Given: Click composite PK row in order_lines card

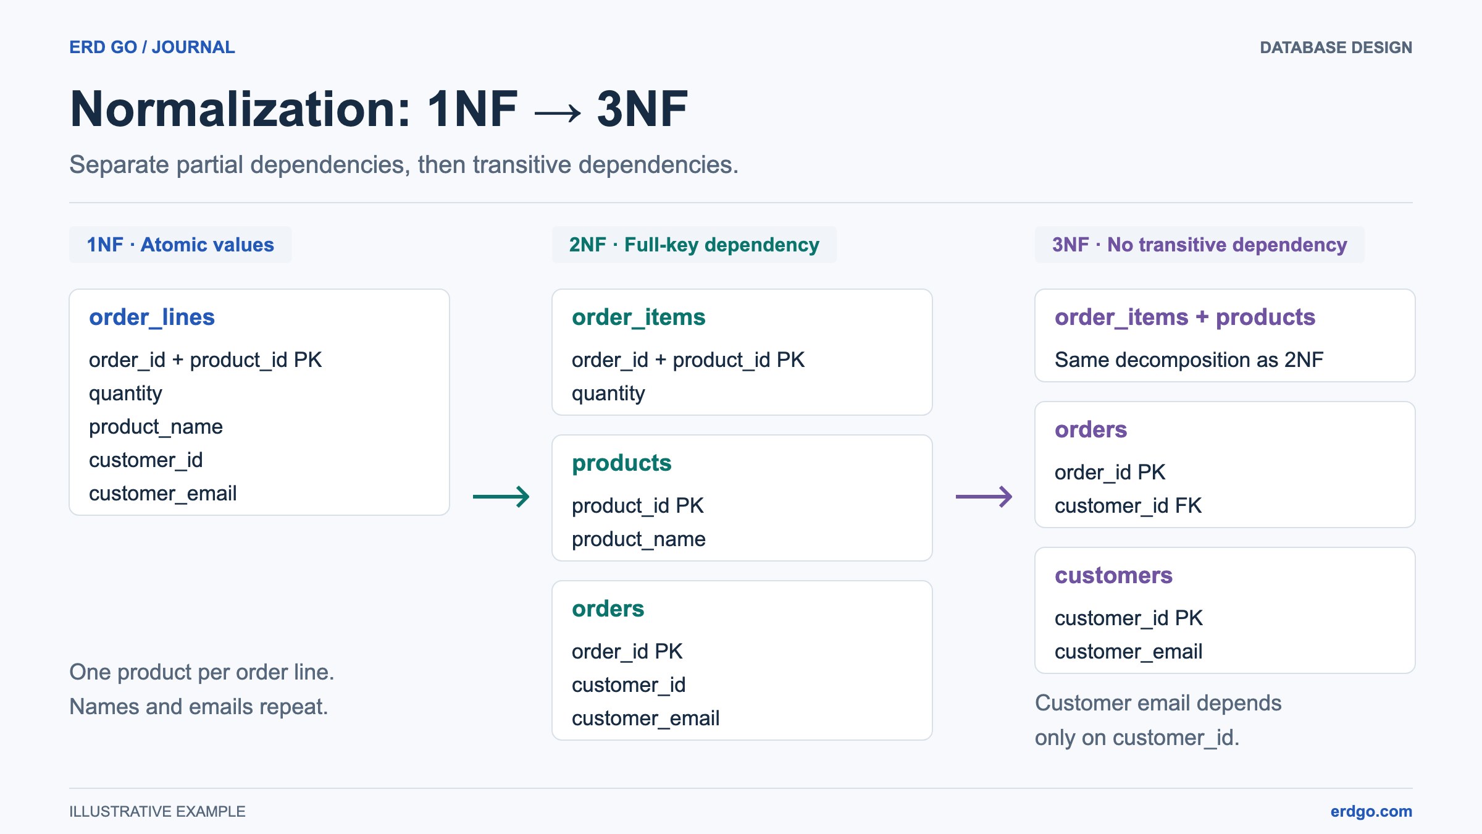Looking at the screenshot, I should coord(205,360).
